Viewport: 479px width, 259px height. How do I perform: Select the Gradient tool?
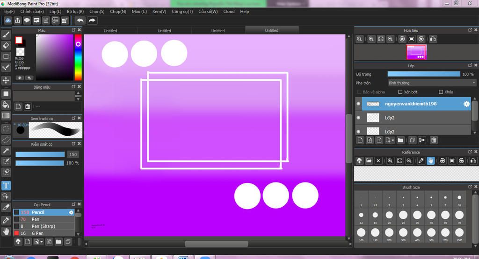6,115
